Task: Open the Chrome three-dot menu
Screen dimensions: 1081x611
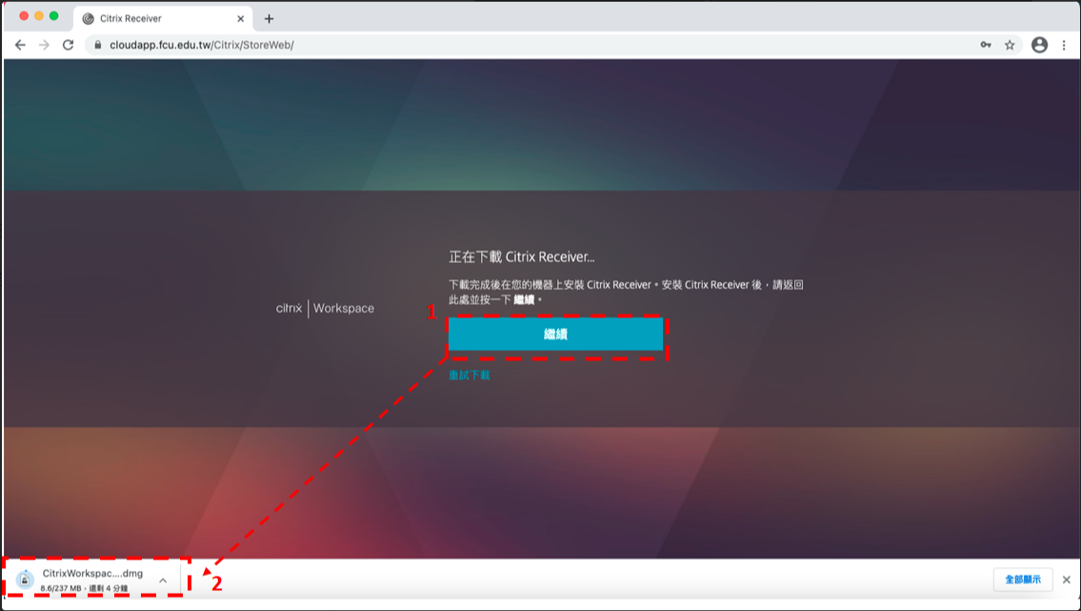Action: [1064, 45]
